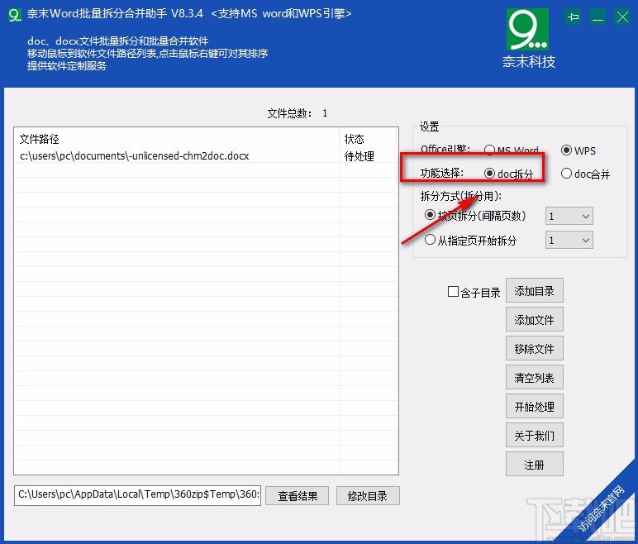This screenshot has width=638, height=544.
Task: Click the 添加文件 button
Action: coord(534,320)
